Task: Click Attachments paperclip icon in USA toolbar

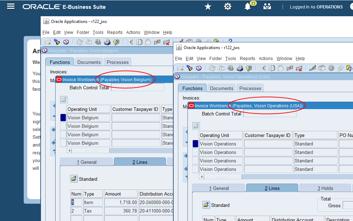Action: click(x=340, y=68)
